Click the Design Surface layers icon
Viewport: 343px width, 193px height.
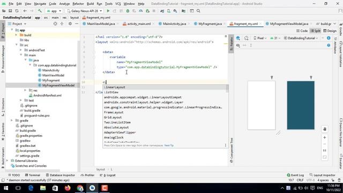[x=238, y=38]
